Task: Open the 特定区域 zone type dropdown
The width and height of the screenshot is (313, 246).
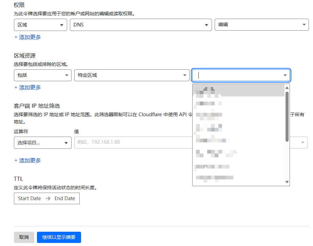Action: tap(132, 75)
